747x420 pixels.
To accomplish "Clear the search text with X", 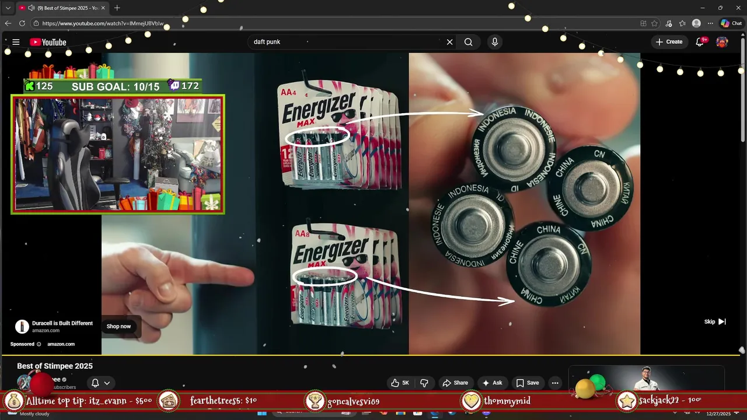I will pyautogui.click(x=449, y=42).
